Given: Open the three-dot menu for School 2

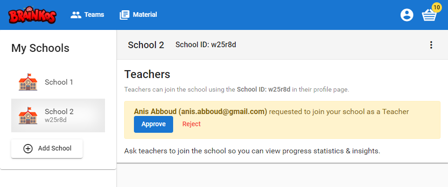Looking at the screenshot, I should pyautogui.click(x=431, y=45).
